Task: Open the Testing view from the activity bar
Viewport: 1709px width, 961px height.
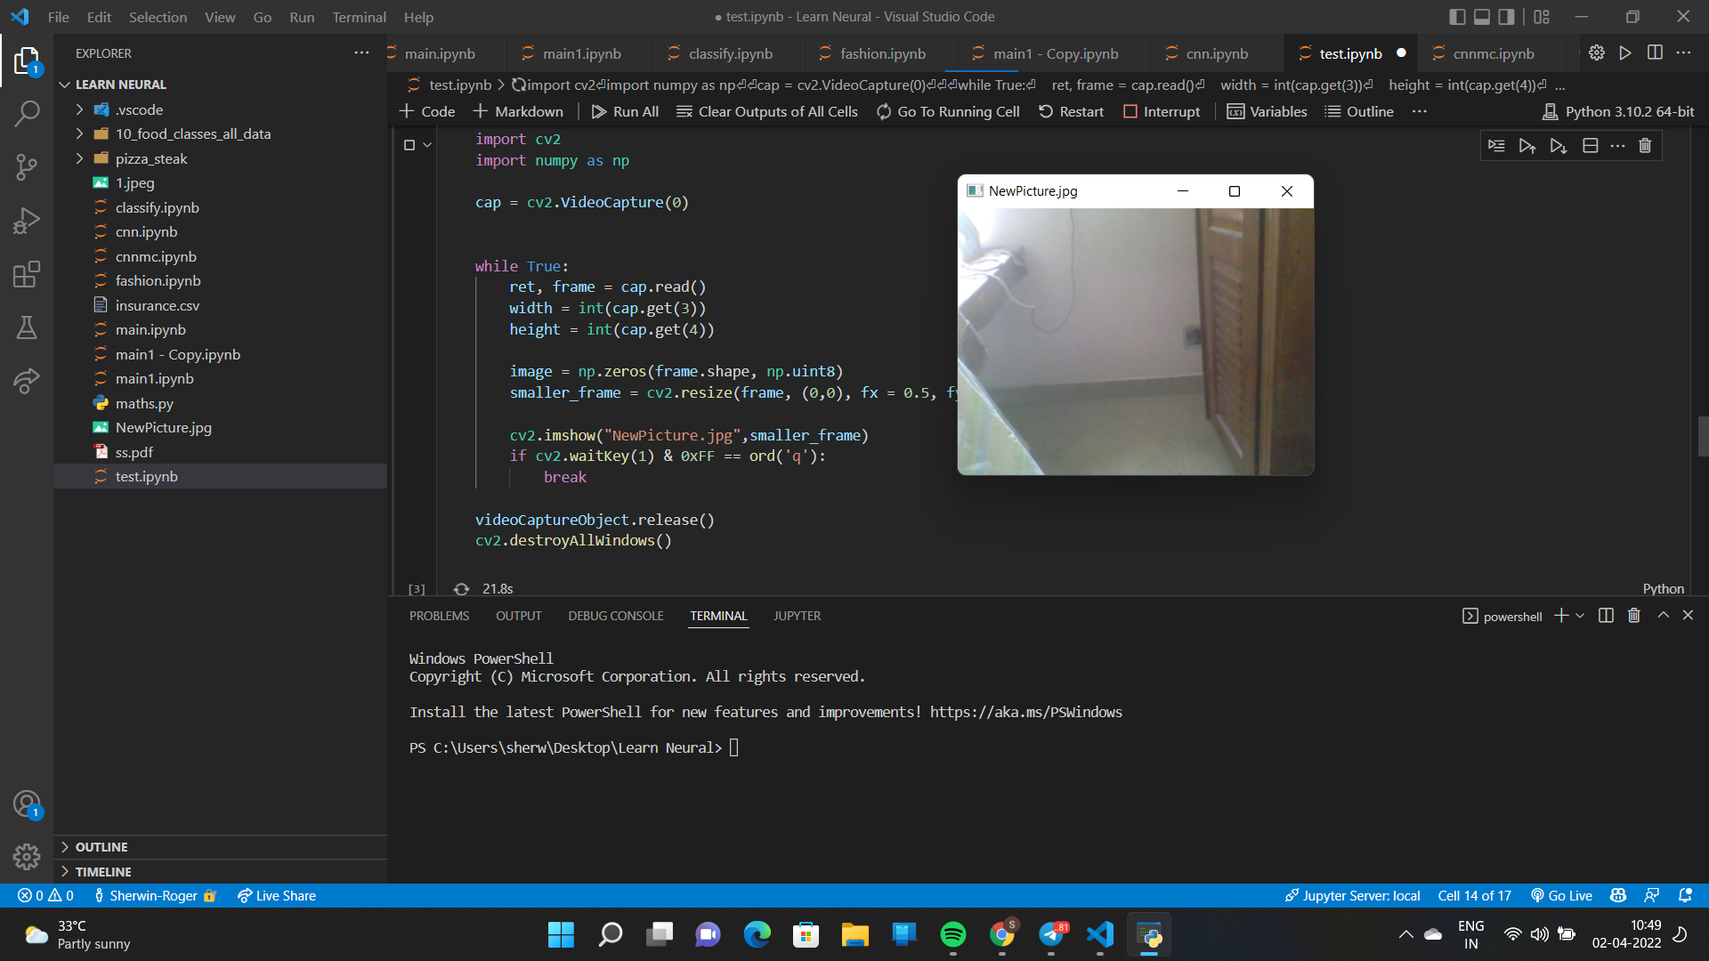Action: (x=27, y=327)
